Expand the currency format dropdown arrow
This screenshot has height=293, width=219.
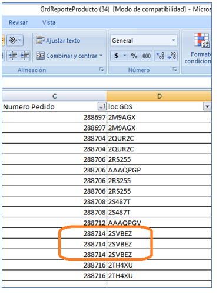125,56
